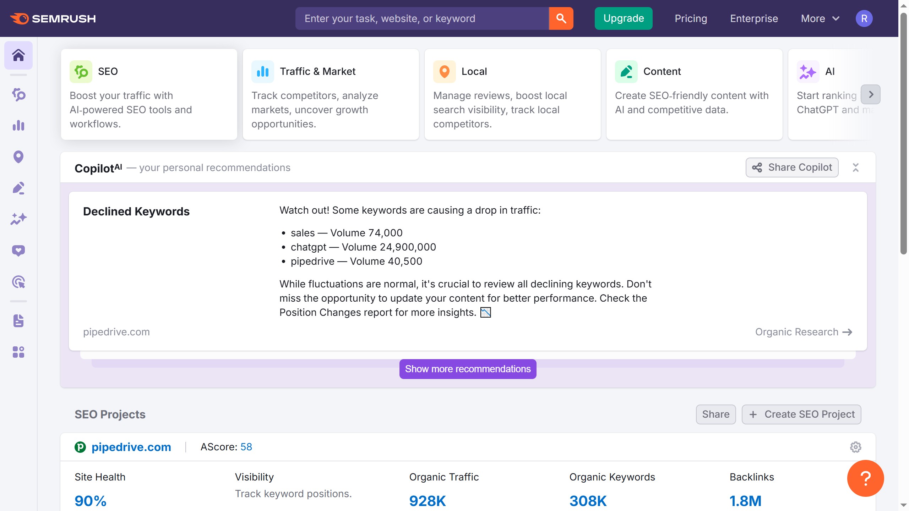Click the carousel right arrow near AI card

[x=870, y=94]
